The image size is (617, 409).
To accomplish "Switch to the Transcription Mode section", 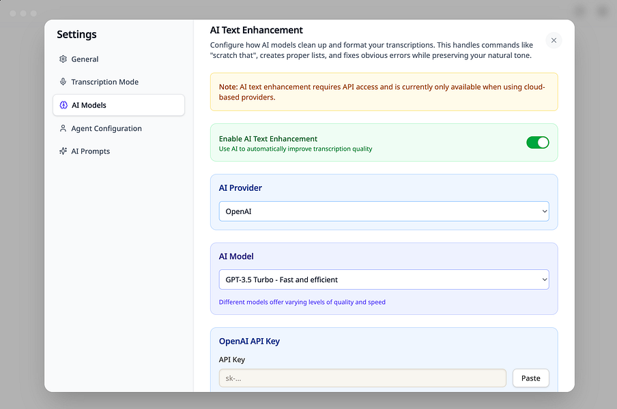I will pos(104,82).
